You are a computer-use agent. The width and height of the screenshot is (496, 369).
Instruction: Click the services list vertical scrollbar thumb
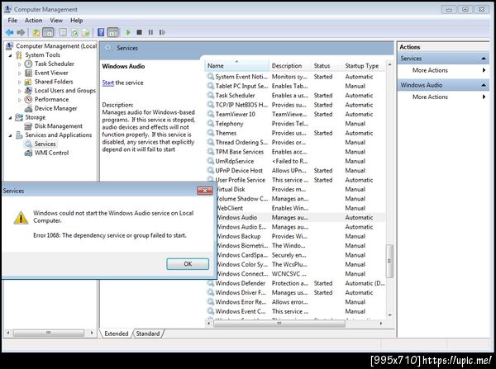pyautogui.click(x=389, y=261)
